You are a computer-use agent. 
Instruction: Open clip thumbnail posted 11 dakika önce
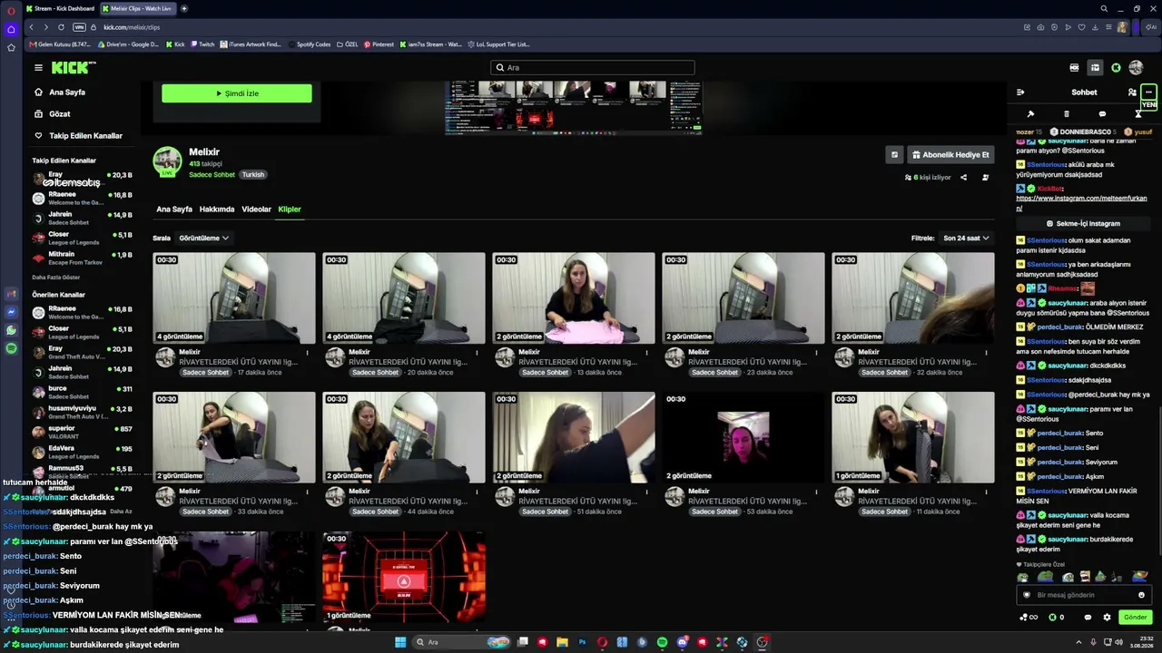click(913, 438)
